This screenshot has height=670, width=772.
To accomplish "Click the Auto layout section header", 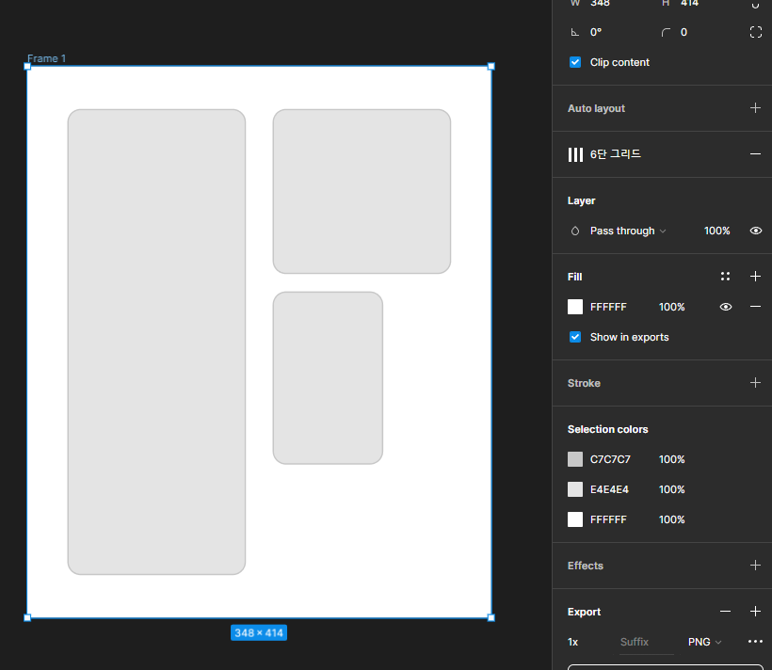I will (596, 108).
